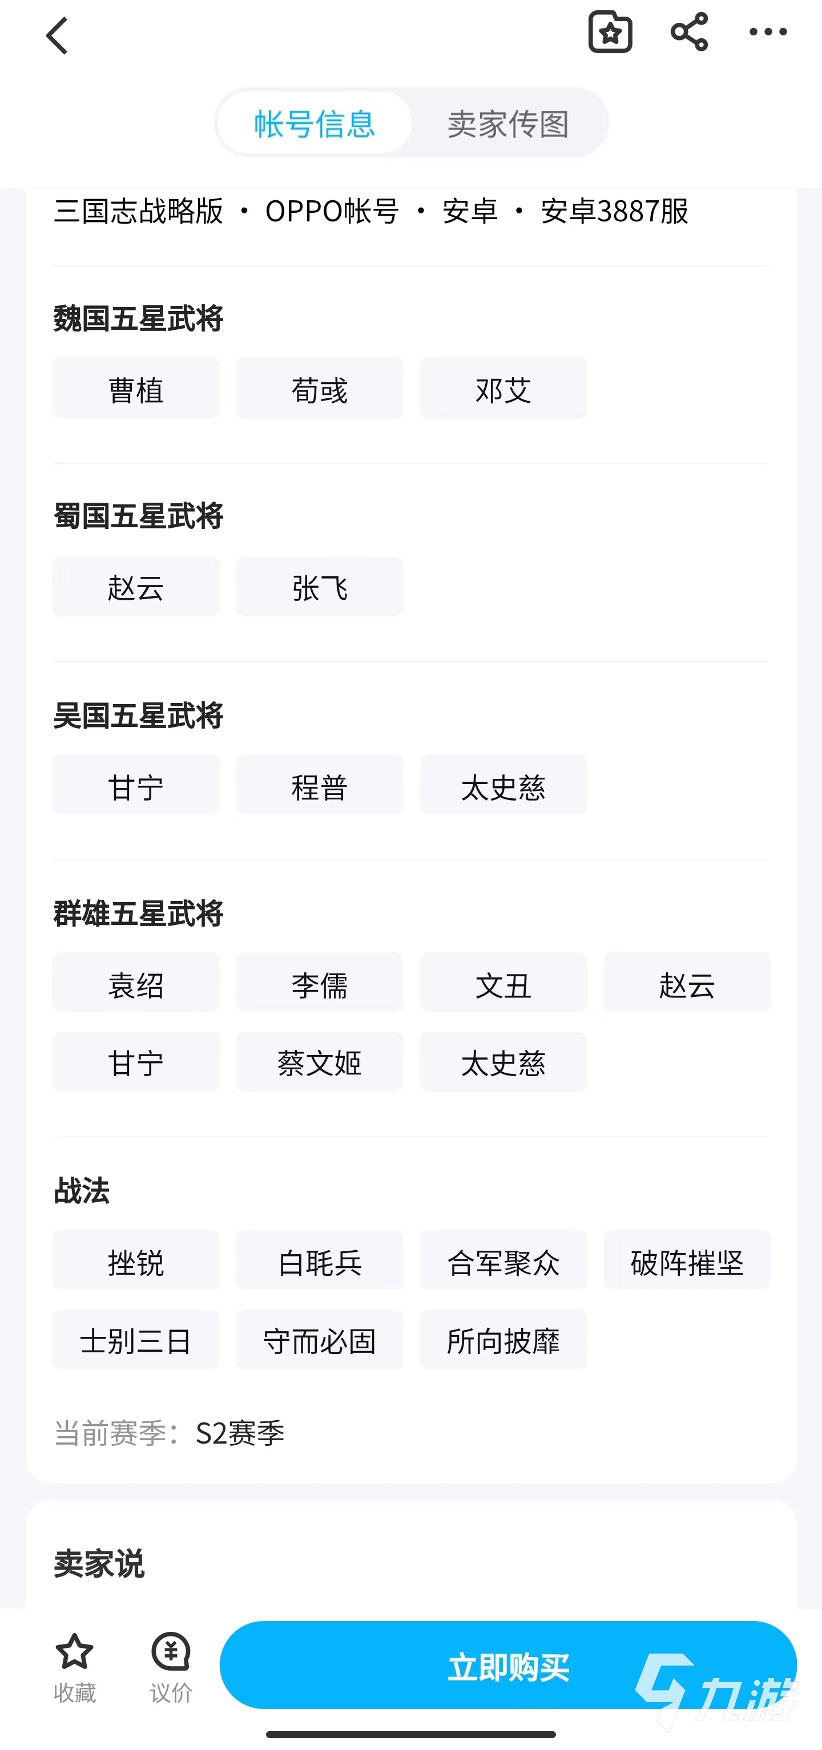
Task: Select the 白毦兵 tactic tag
Action: (x=320, y=1261)
